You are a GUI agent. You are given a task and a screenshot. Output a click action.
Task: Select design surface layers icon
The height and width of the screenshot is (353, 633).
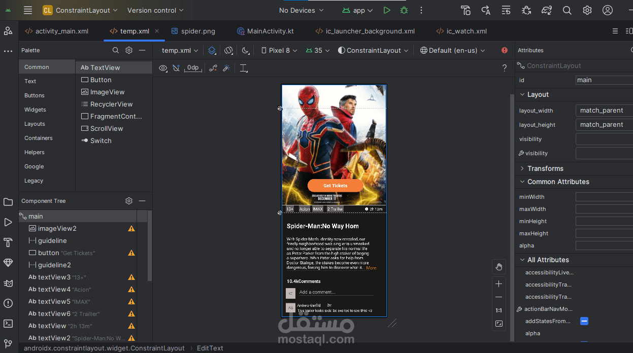(x=212, y=50)
